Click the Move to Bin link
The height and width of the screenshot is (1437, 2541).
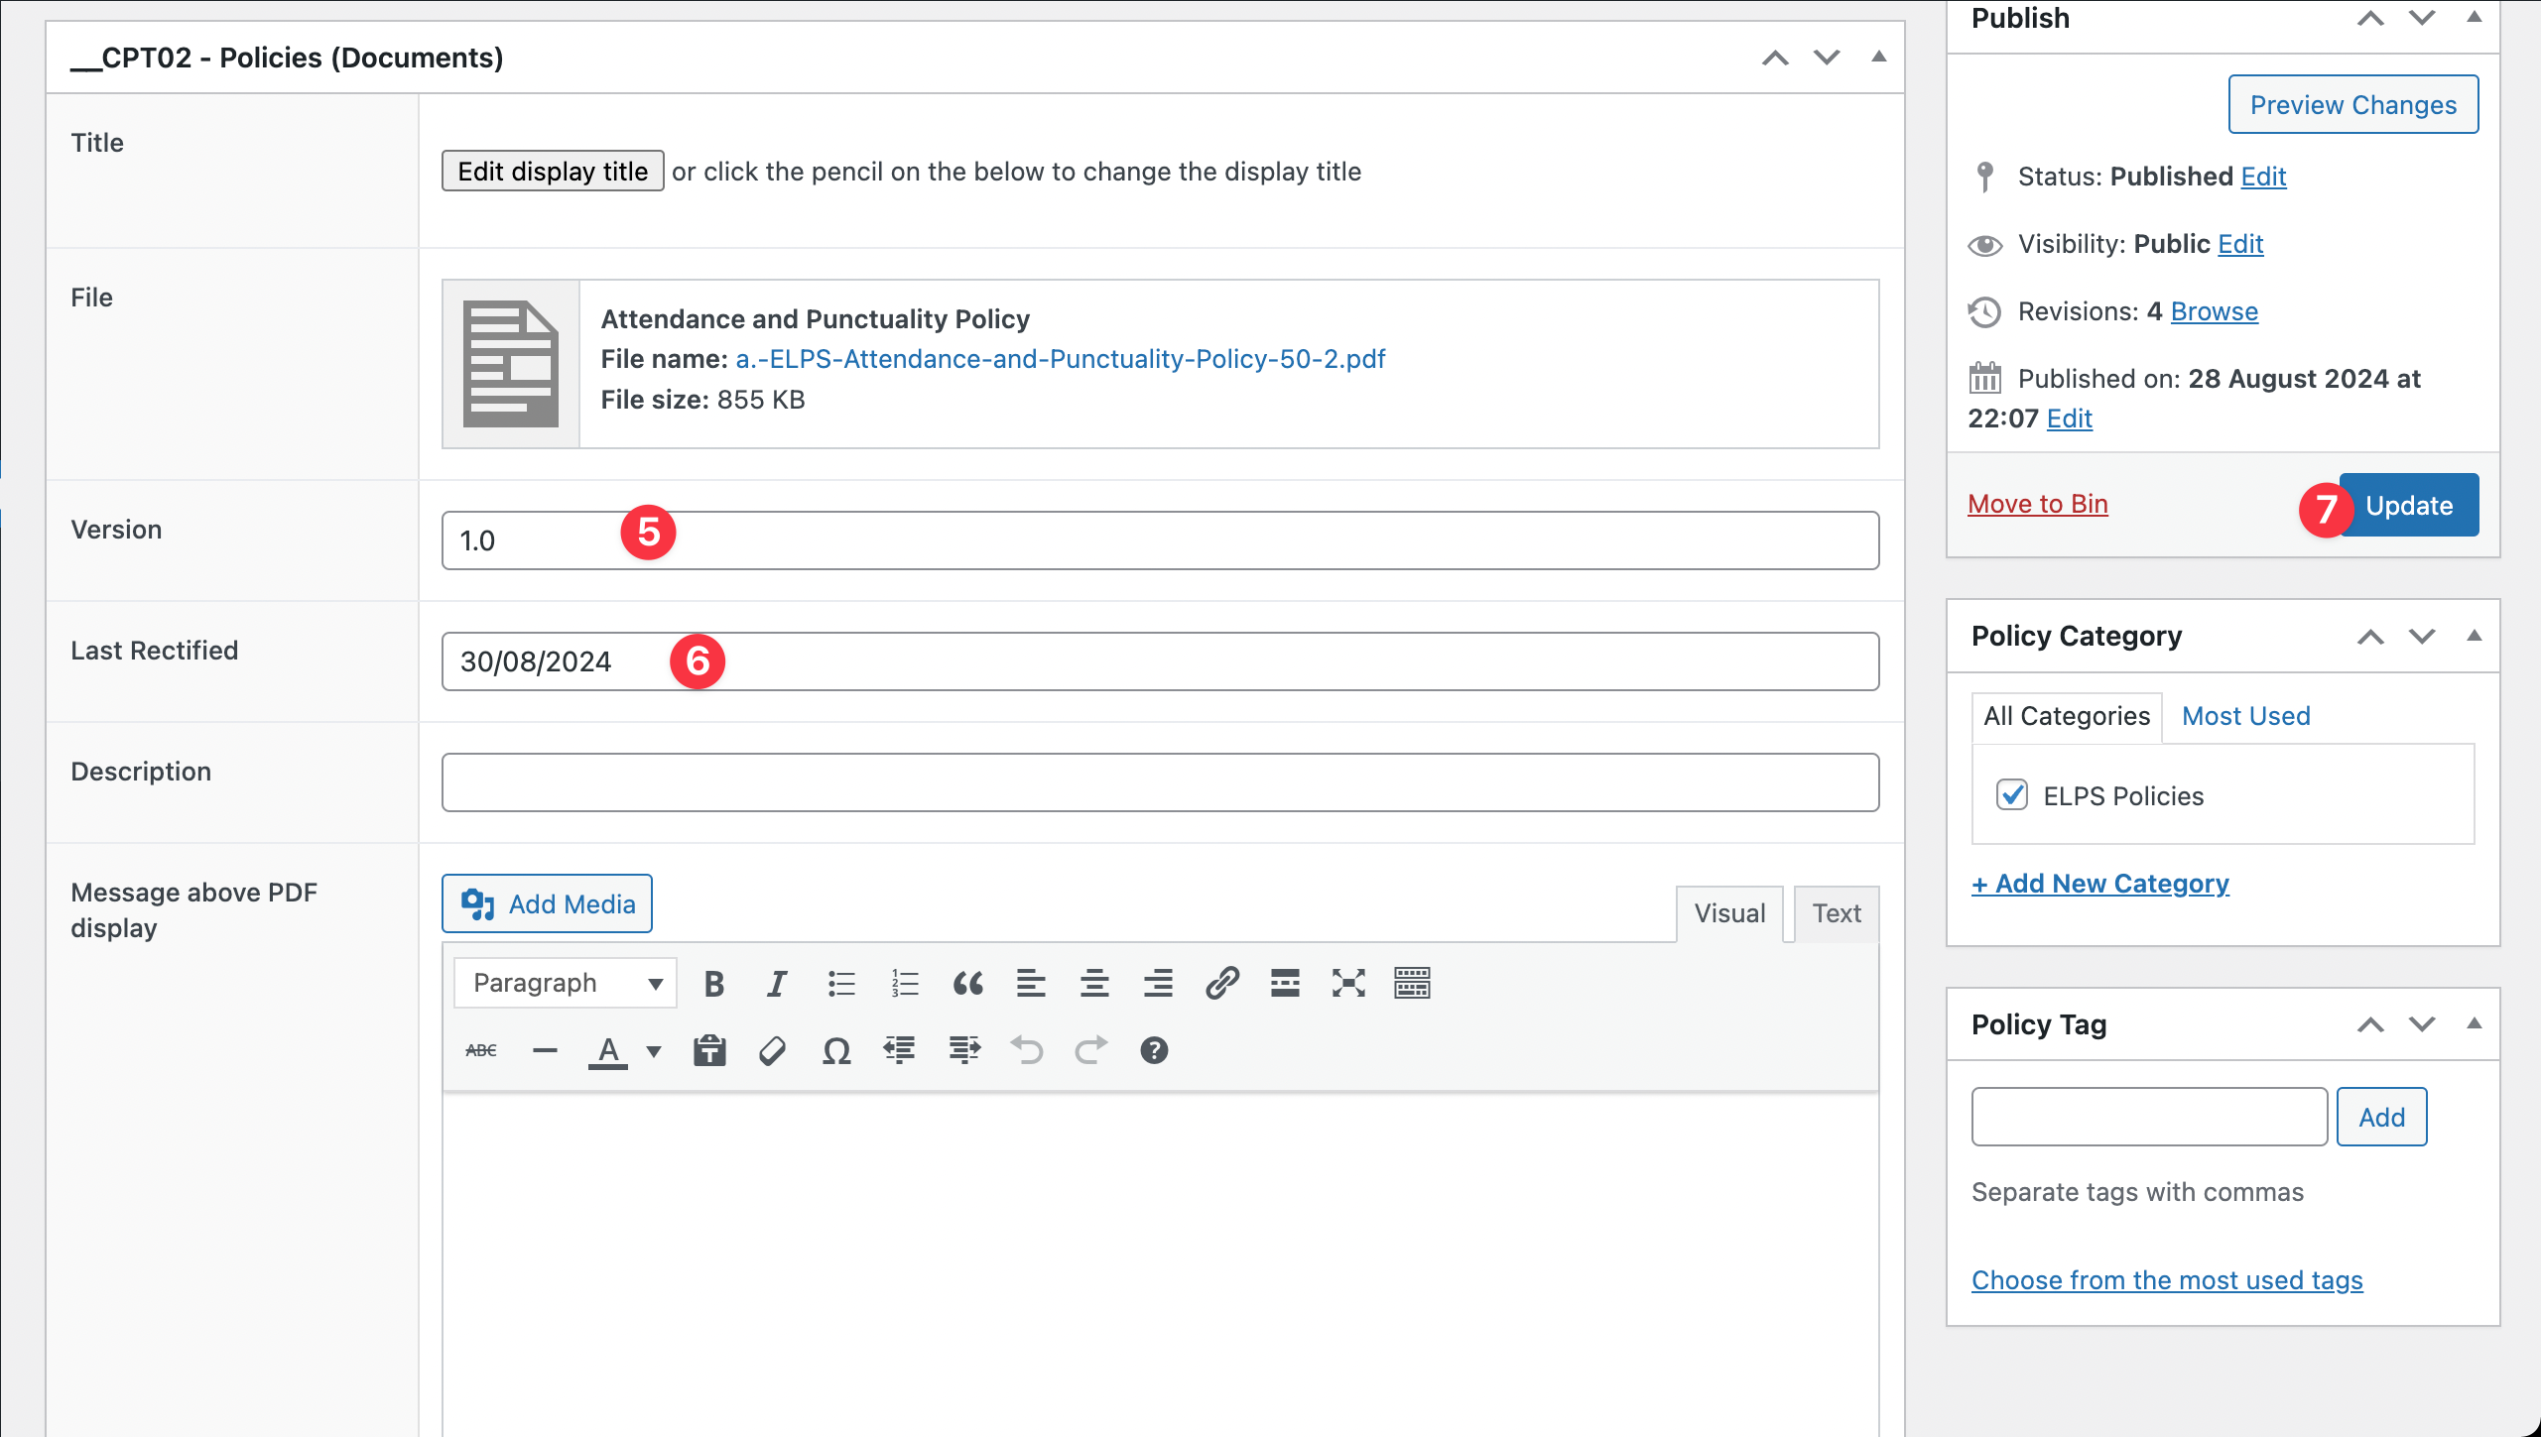(2038, 504)
